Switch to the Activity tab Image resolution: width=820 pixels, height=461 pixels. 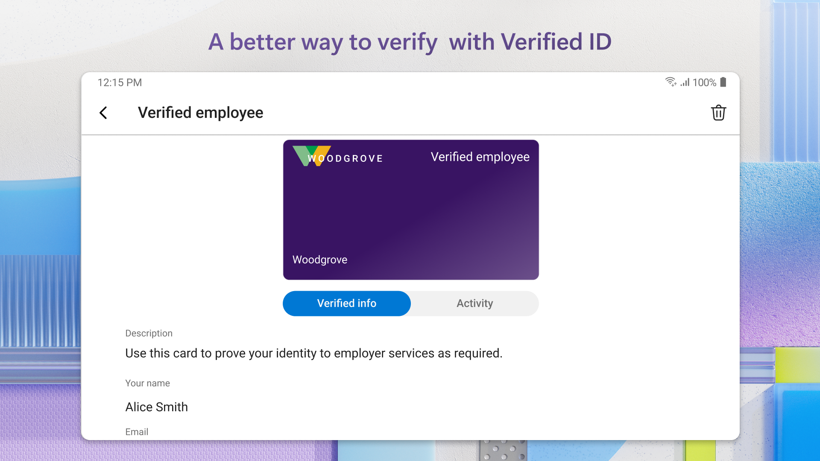point(474,303)
